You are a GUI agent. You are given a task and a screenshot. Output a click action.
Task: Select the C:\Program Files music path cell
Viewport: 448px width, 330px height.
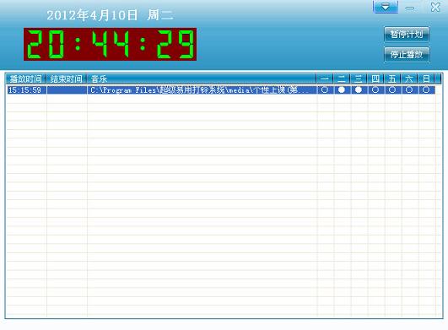point(202,90)
